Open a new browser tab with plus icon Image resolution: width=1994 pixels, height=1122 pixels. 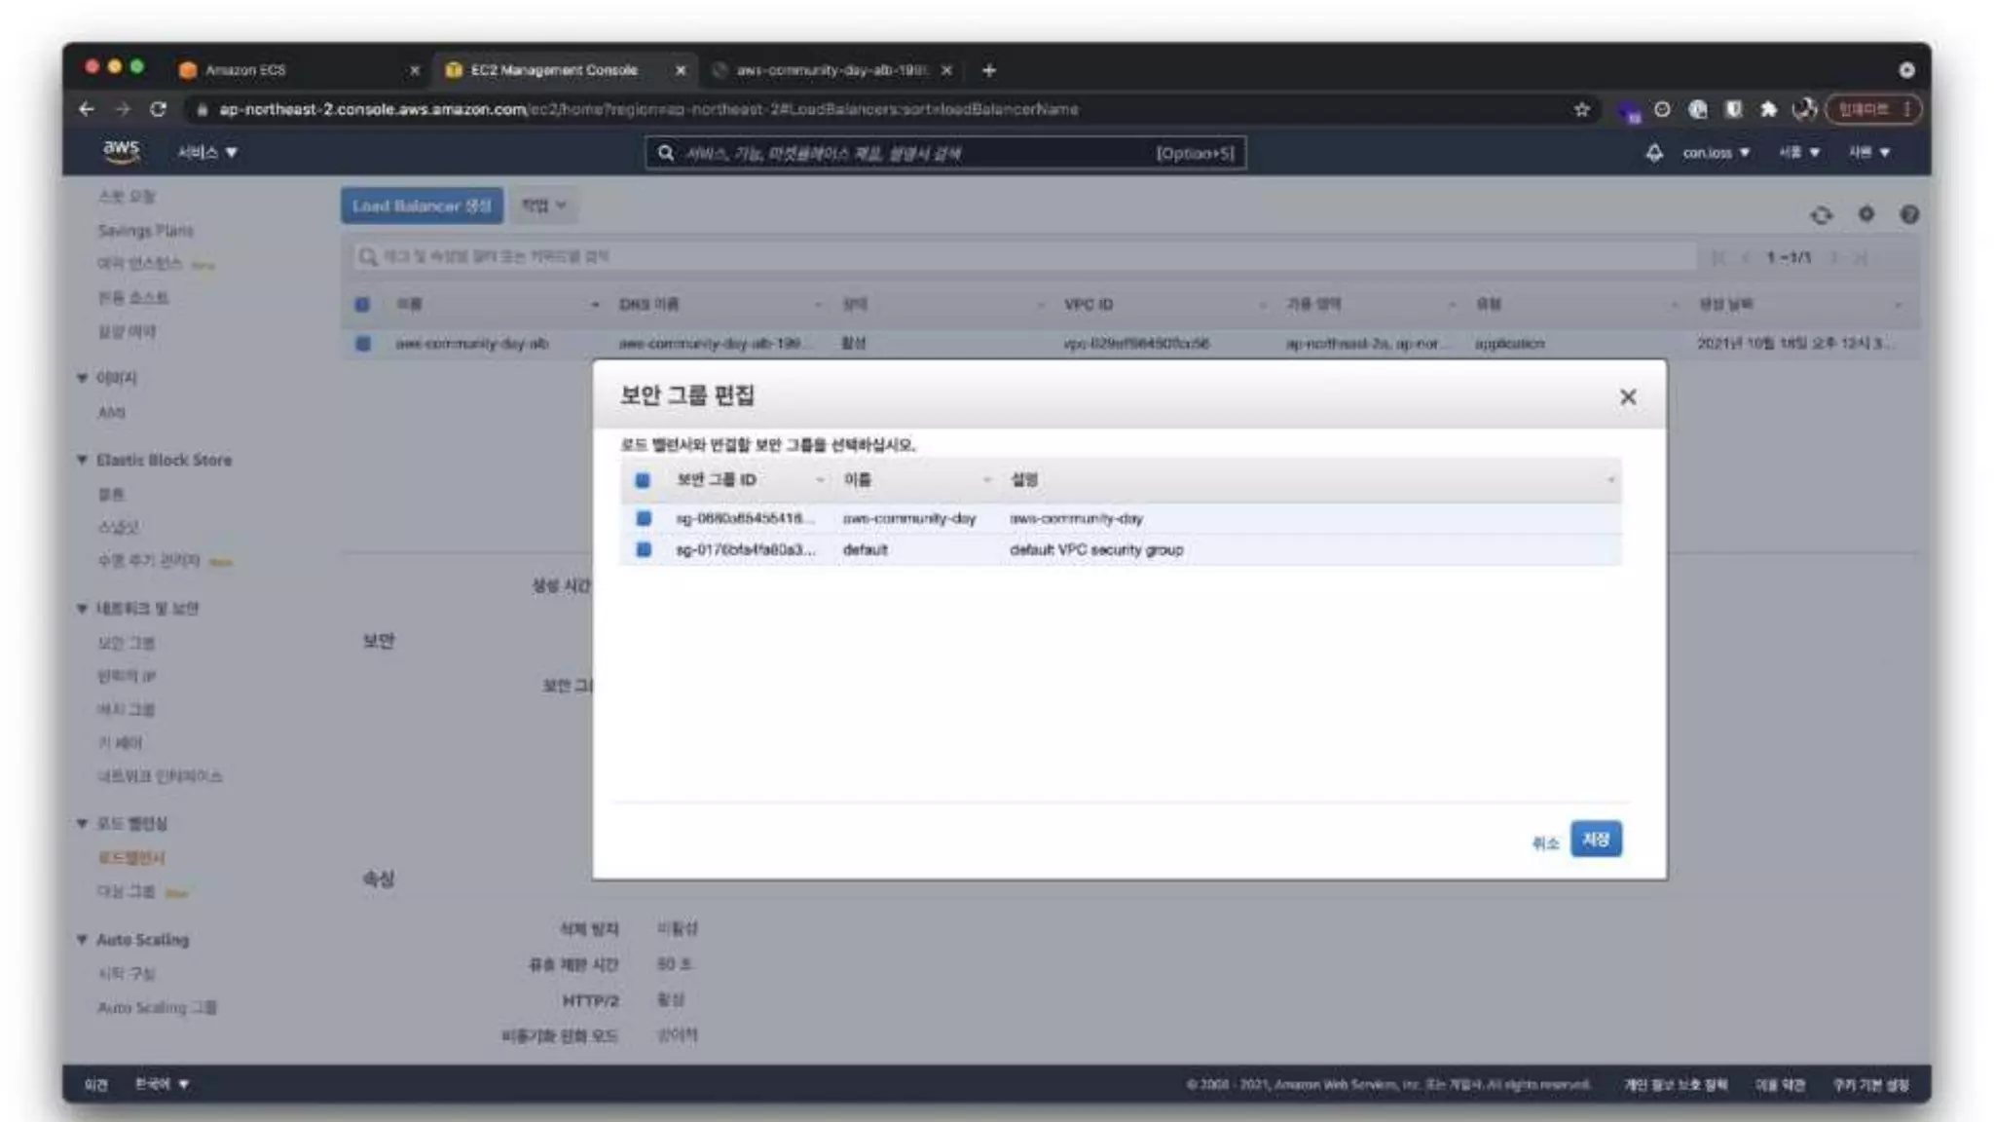(988, 70)
